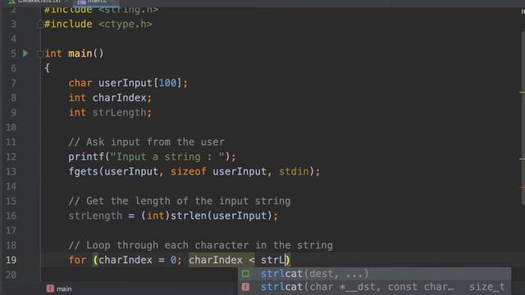Click gutter line number 16
The height and width of the screenshot is (295, 525).
point(11,216)
